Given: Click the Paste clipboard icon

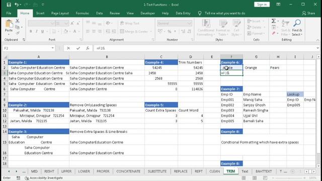Looking at the screenshot, I should pyautogui.click(x=9, y=24).
